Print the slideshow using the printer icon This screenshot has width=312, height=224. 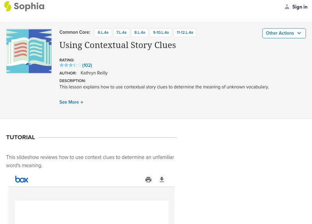148,179
